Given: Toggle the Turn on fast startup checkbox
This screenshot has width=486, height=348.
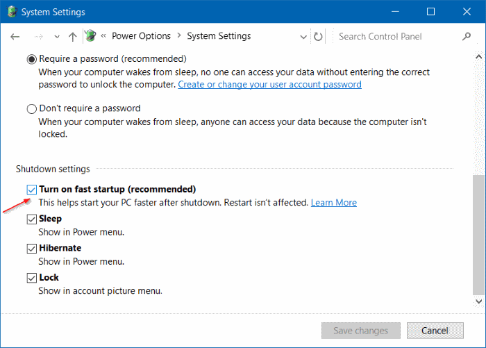Looking at the screenshot, I should click(x=32, y=189).
